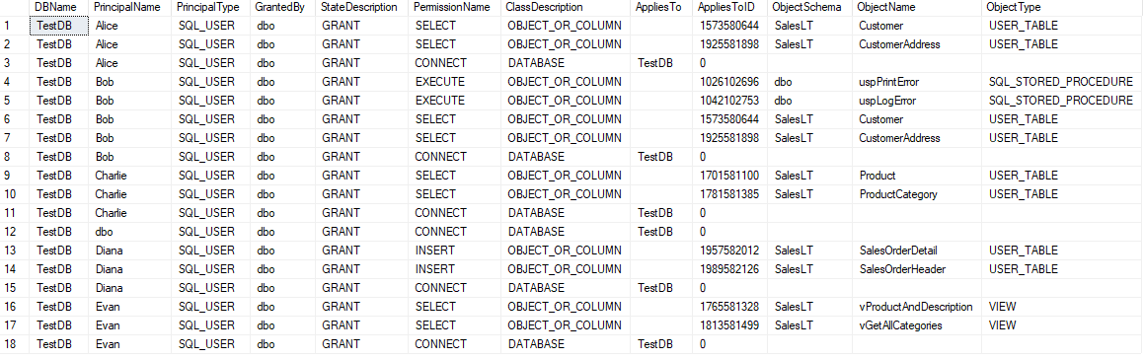
Task: Select row number 1 header
Action: (x=15, y=26)
